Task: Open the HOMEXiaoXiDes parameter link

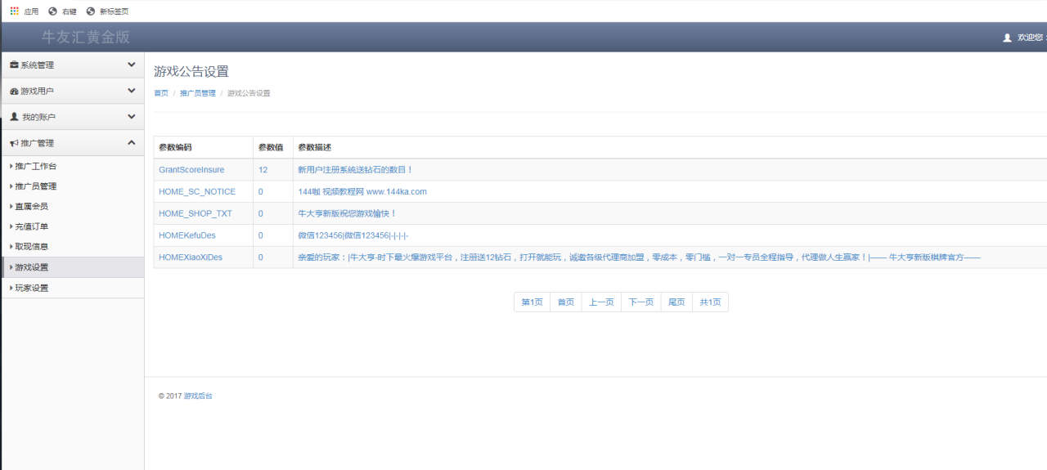Action: point(191,257)
